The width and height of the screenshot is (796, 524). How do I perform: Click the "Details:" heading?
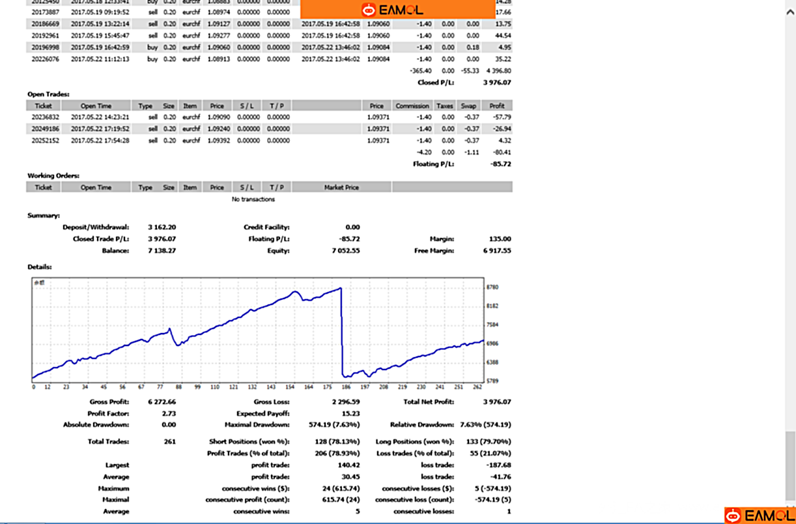[40, 267]
